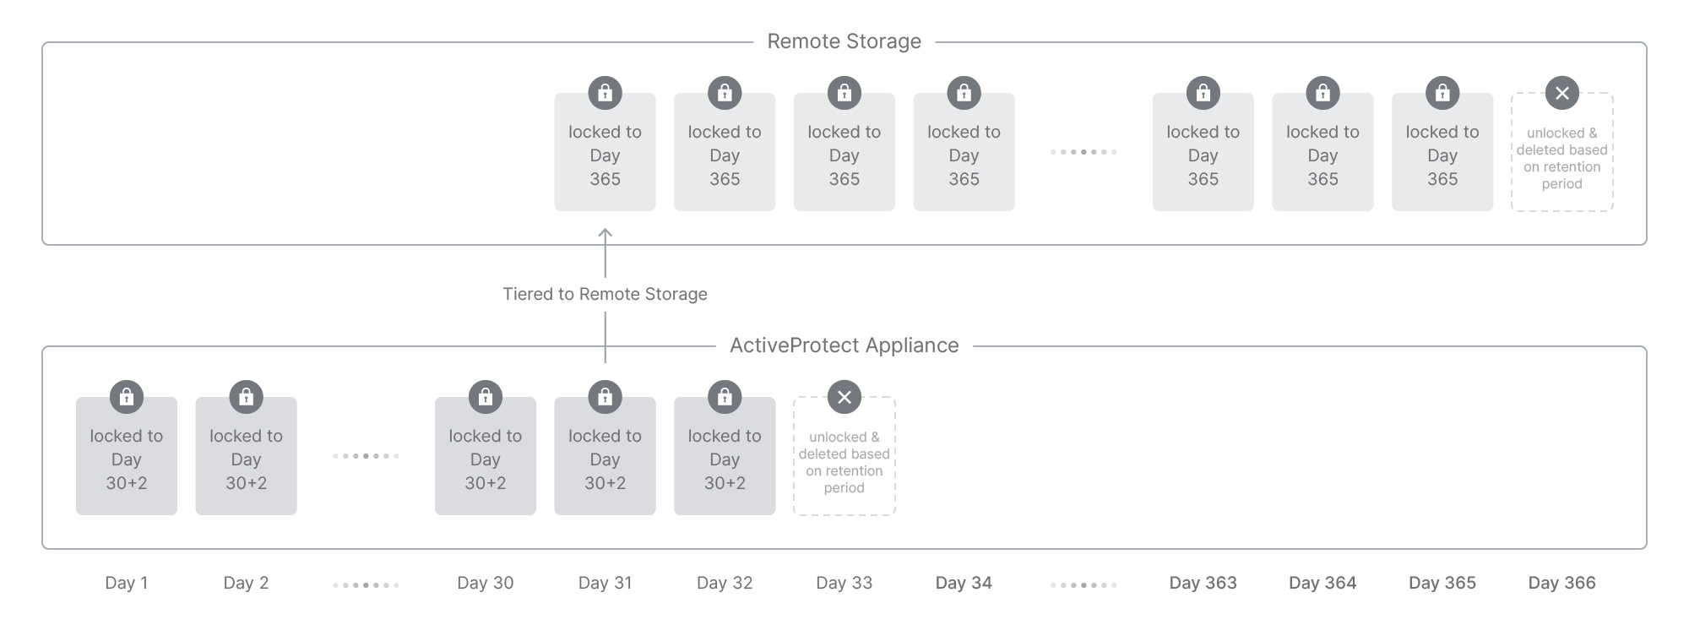Click the ActiveProtect Appliance lock icon for Day 30
Image resolution: width=1689 pixels, height=625 pixels.
pyautogui.click(x=486, y=397)
